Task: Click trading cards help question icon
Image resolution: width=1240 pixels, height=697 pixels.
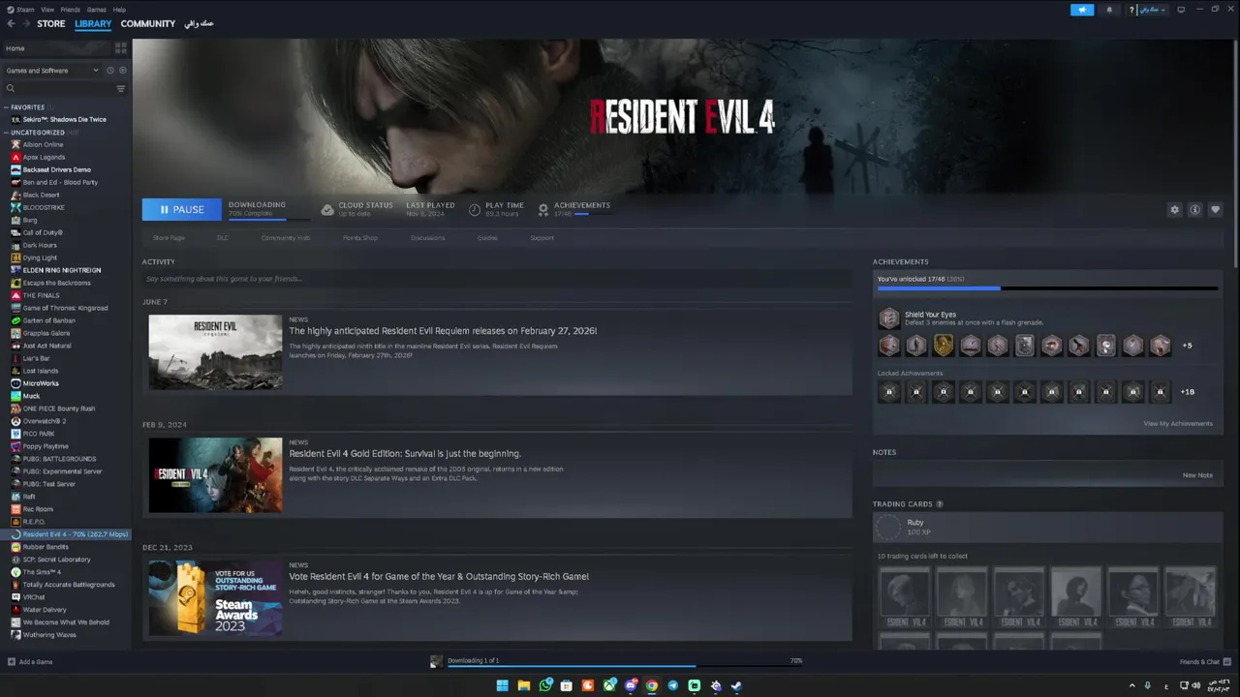Action: click(940, 504)
